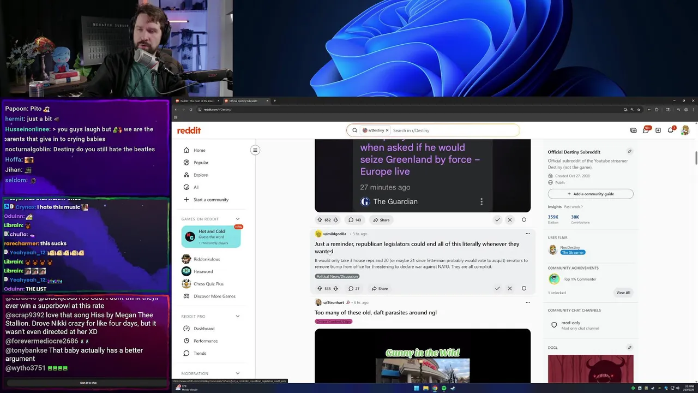Downvote the Guardian post with 652 points

click(x=335, y=220)
